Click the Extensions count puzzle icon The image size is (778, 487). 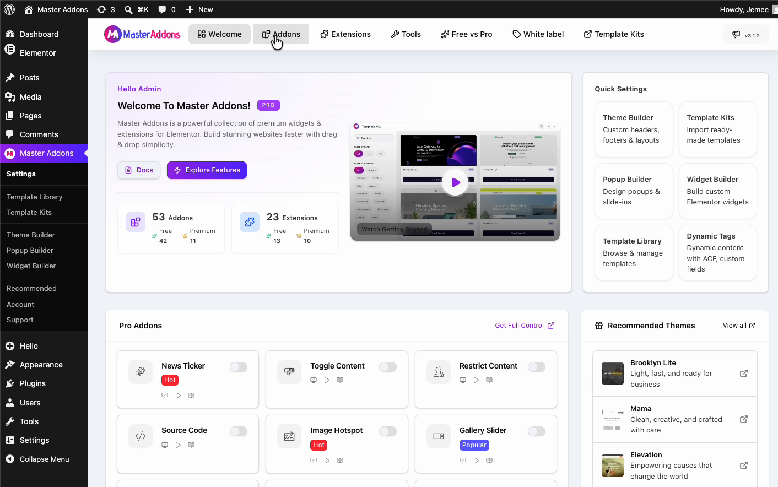pyautogui.click(x=250, y=222)
